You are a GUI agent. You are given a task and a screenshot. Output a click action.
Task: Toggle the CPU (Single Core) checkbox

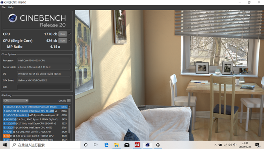69,41
